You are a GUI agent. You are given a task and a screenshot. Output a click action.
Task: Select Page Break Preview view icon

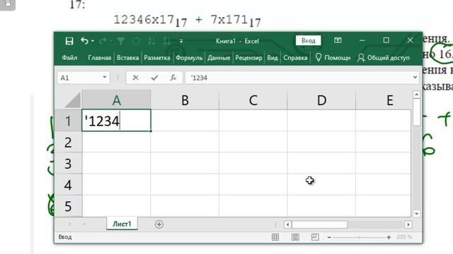[315, 237]
